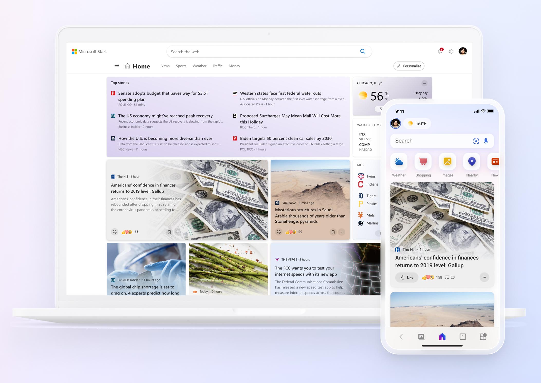Image resolution: width=541 pixels, height=383 pixels.
Task: Click the Microsoft Start logo
Action: tap(89, 52)
